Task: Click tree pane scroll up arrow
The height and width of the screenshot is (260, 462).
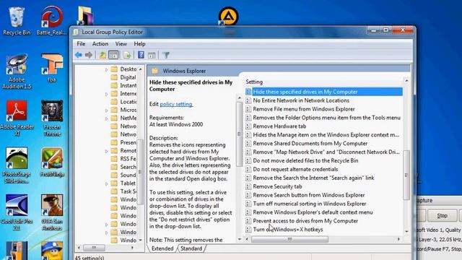Action: click(x=141, y=69)
